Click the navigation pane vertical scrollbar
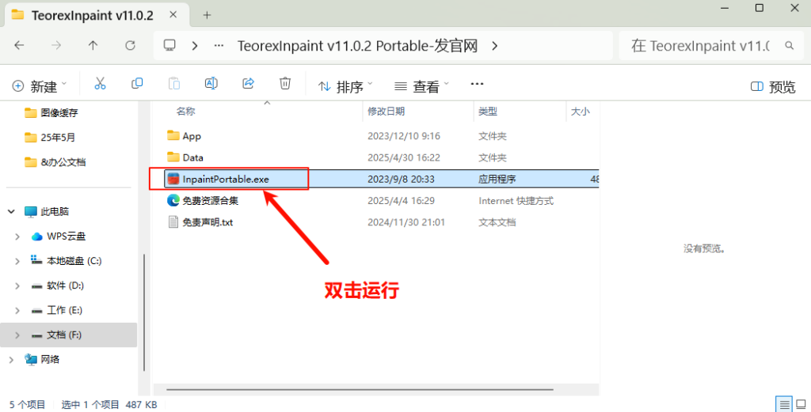 (x=144, y=312)
